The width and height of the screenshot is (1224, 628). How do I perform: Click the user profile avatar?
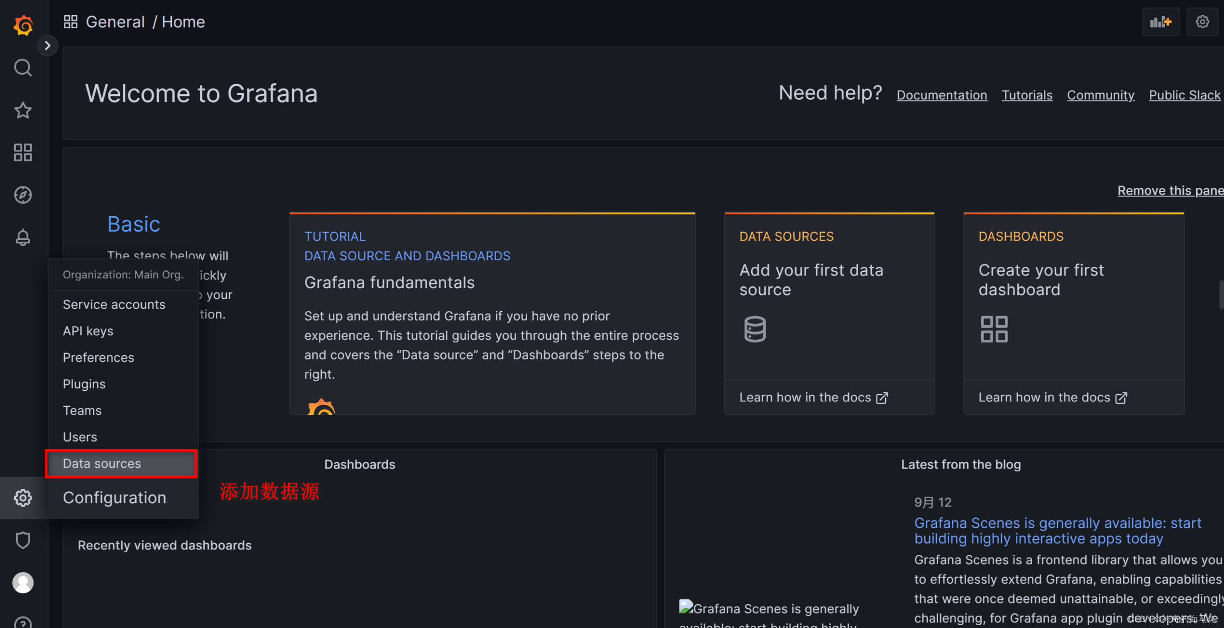pyautogui.click(x=23, y=582)
